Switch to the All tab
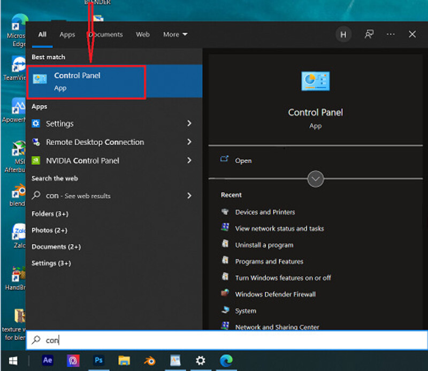The height and width of the screenshot is (371, 428). 42,35
